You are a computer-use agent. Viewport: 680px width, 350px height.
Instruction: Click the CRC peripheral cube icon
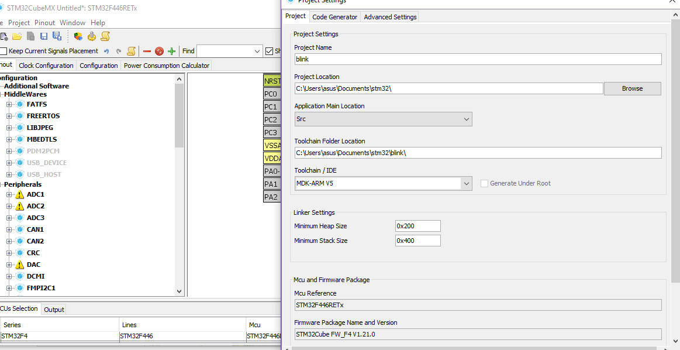click(19, 253)
